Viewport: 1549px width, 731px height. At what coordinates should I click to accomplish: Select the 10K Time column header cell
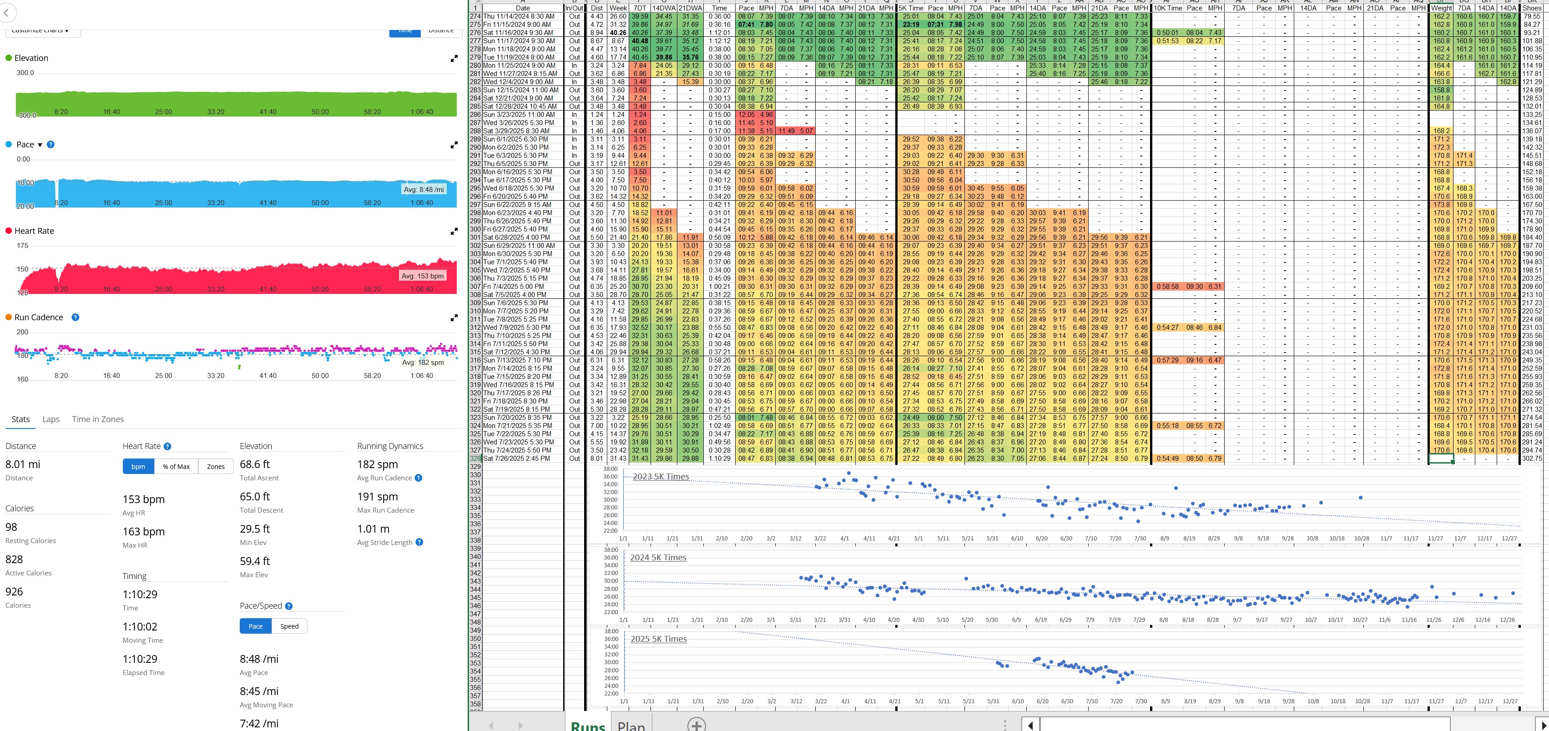[x=1167, y=9]
